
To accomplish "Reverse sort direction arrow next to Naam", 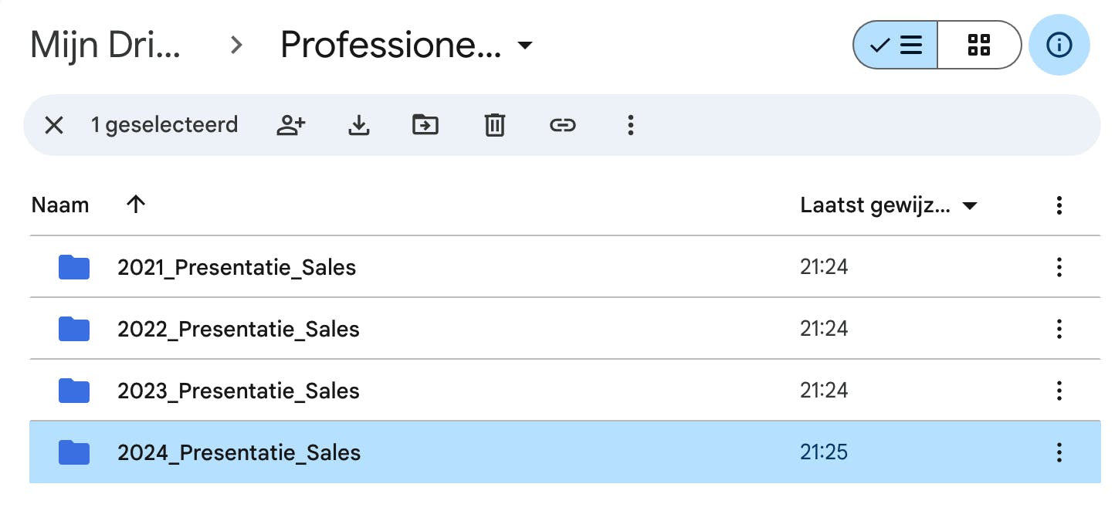I will coord(136,205).
